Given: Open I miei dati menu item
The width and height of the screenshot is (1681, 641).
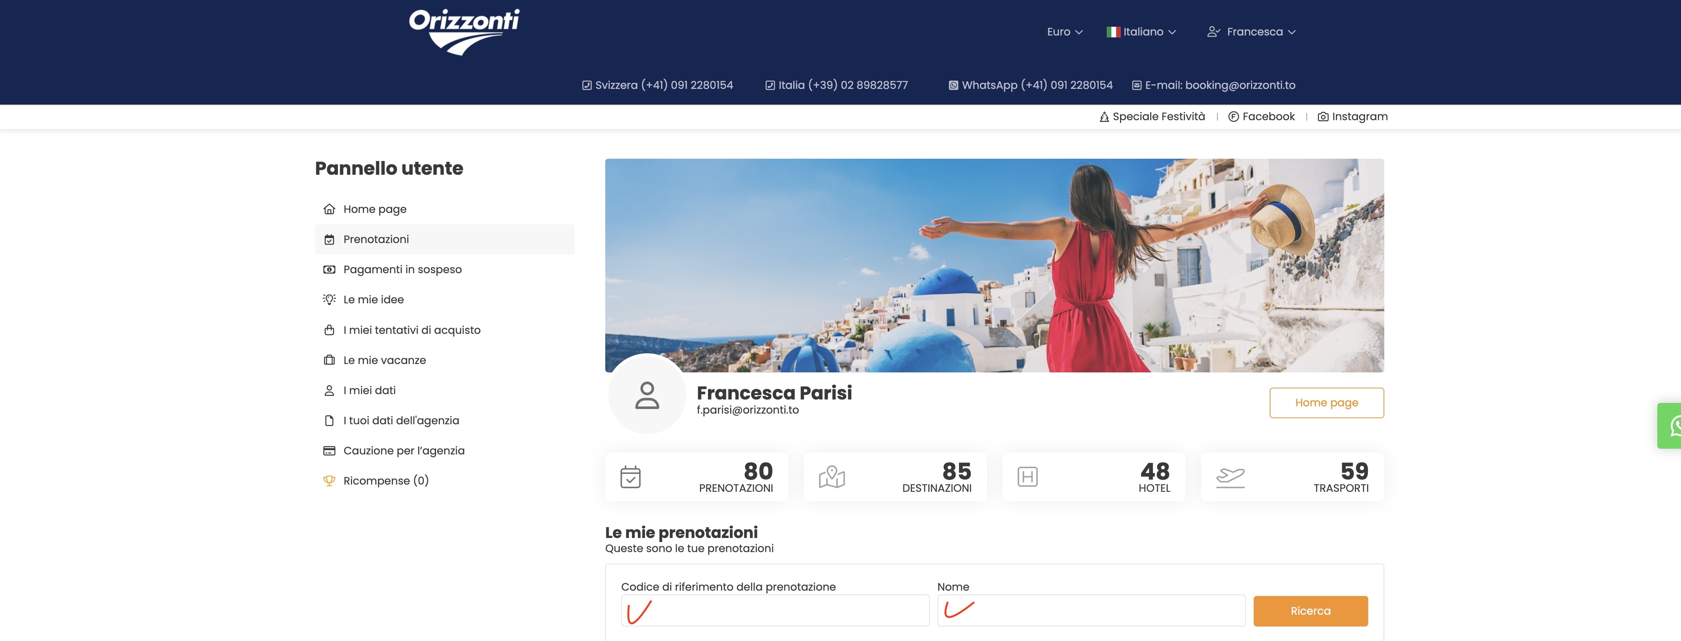Looking at the screenshot, I should [x=444, y=391].
